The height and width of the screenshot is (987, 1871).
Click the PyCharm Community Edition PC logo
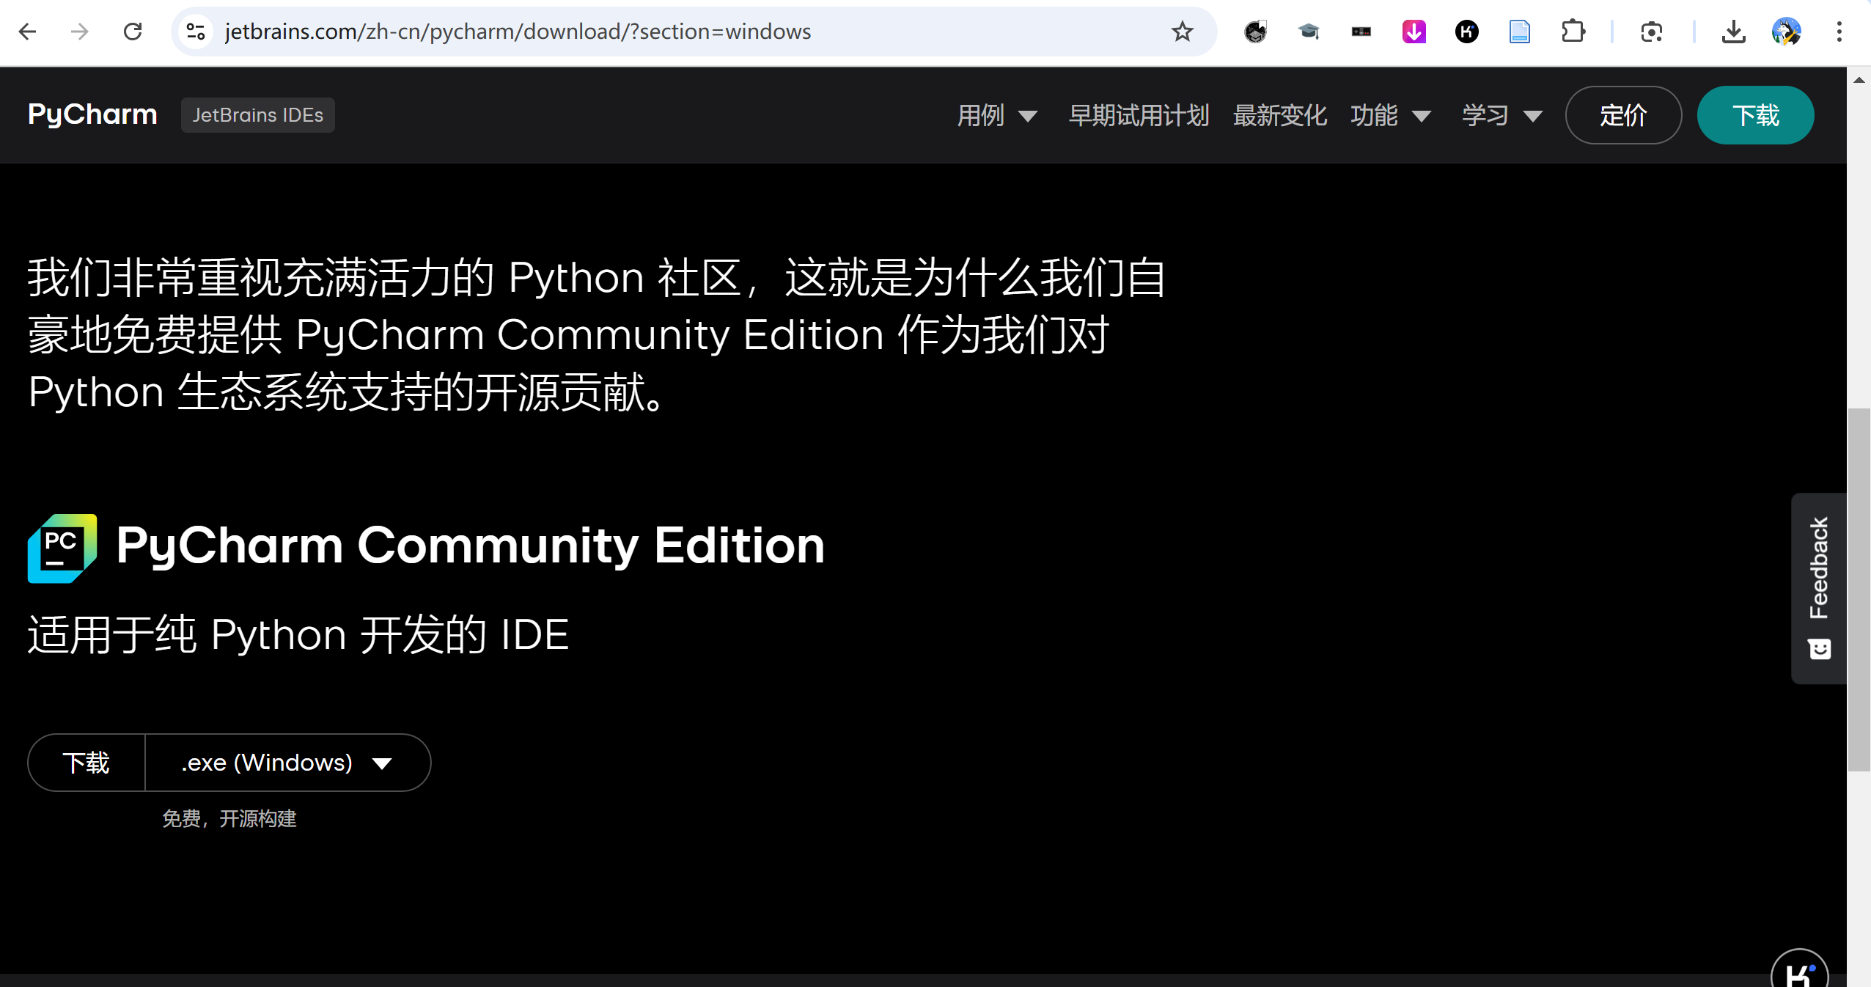(62, 548)
